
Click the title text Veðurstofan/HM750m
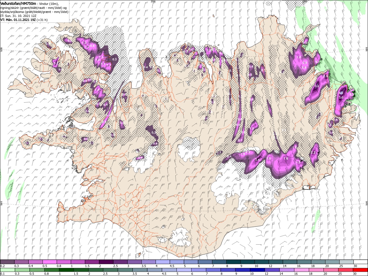click(18, 3)
